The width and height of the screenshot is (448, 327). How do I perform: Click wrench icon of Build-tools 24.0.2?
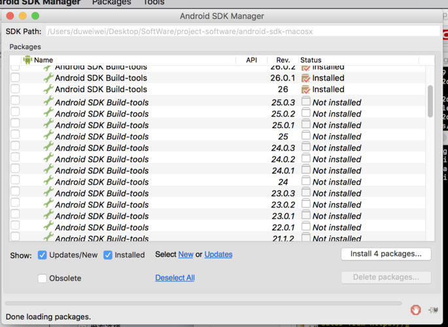click(48, 158)
